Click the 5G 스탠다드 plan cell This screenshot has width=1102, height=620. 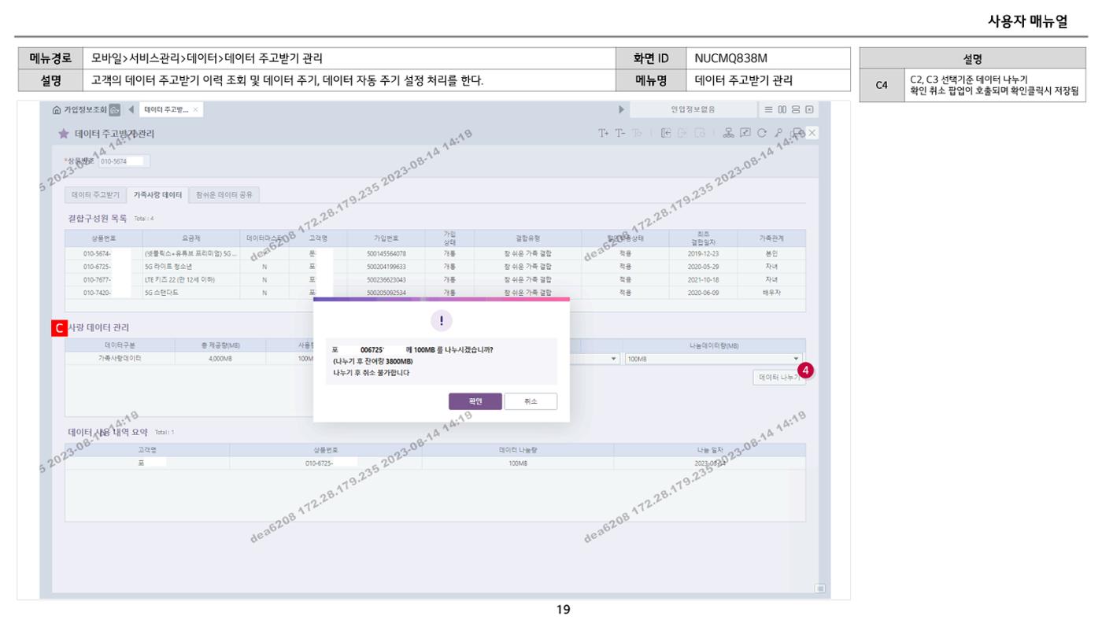[190, 293]
